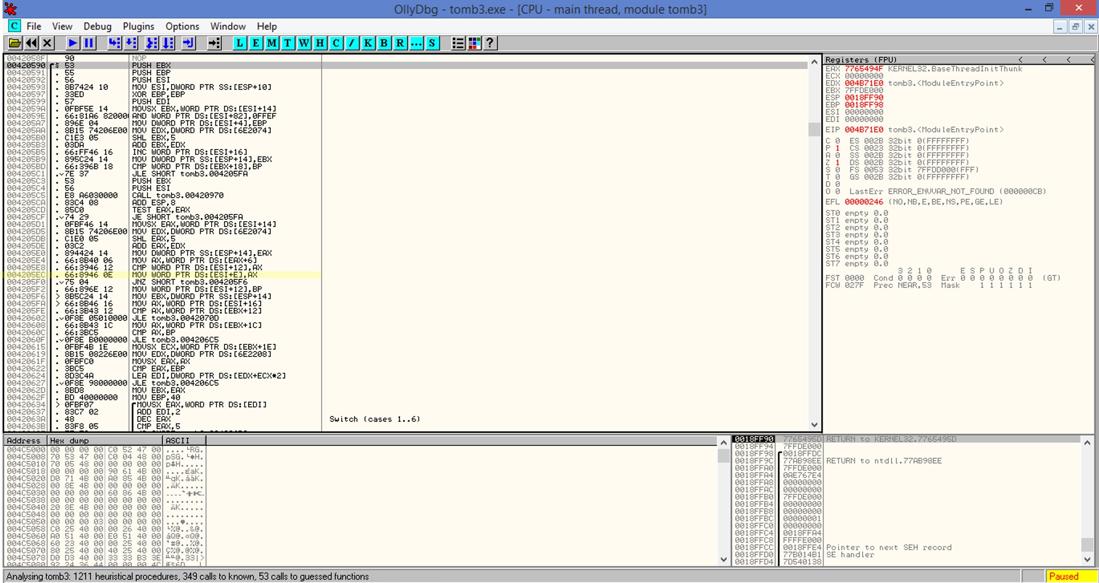The height and width of the screenshot is (583, 1099).
Task: Switch to CPU window with C button
Action: coord(336,43)
